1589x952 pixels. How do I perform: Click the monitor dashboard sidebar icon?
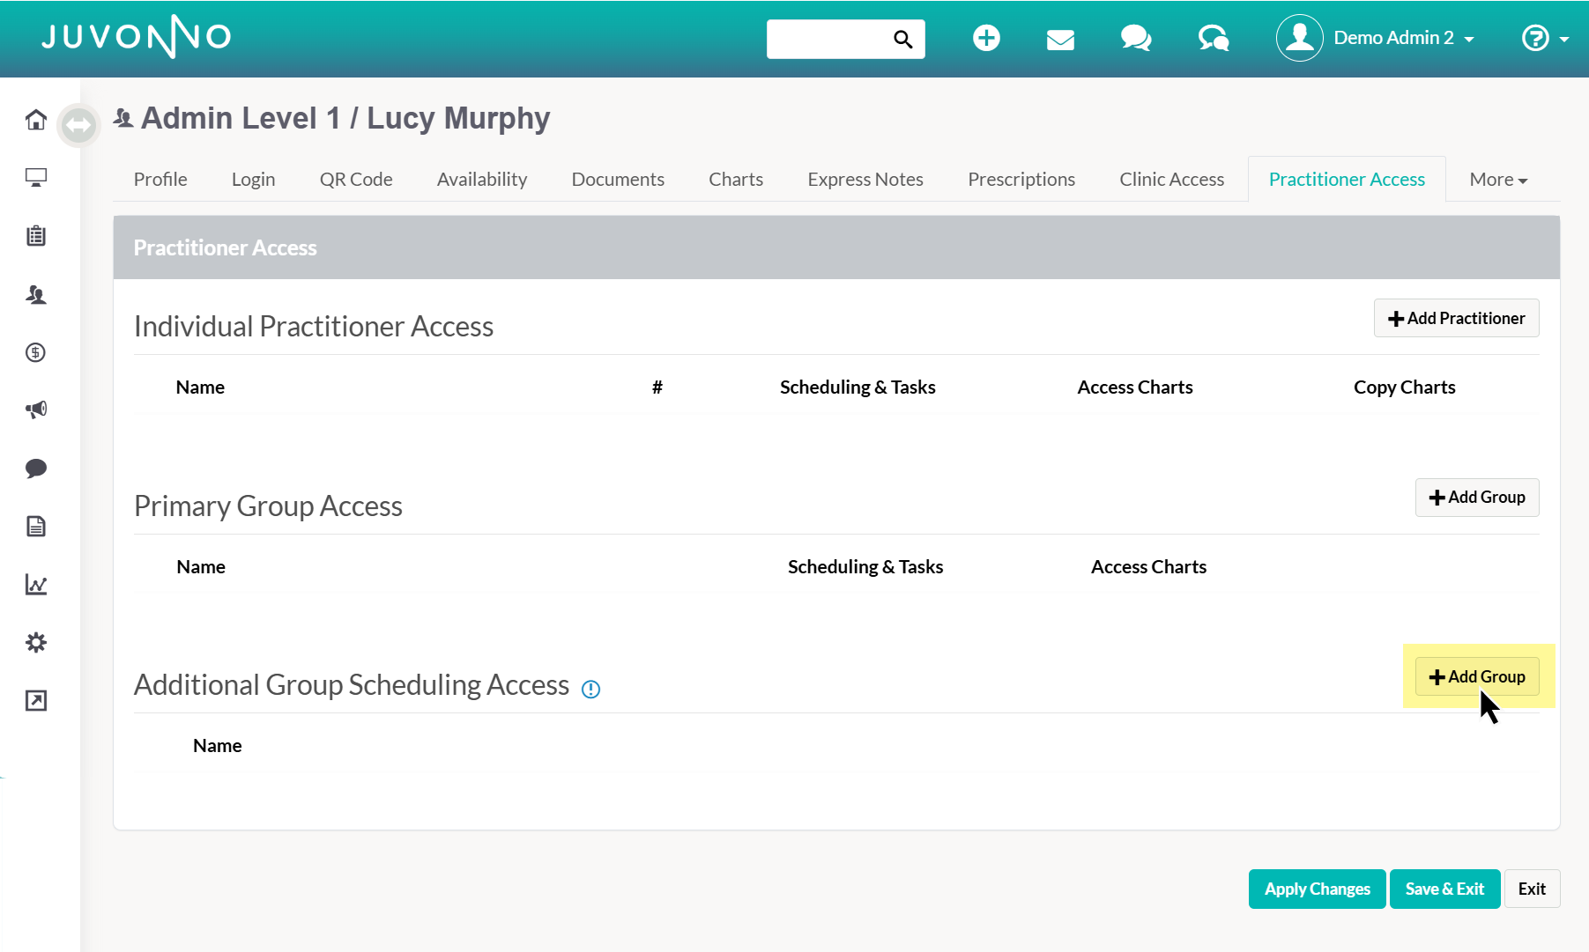coord(36,178)
